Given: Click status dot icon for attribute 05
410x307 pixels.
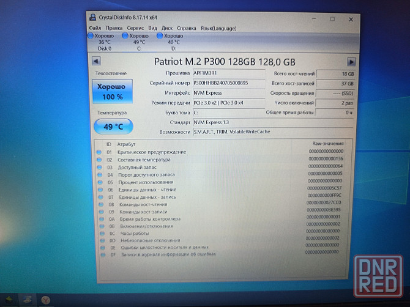Looking at the screenshot, I should pyautogui.click(x=100, y=182).
